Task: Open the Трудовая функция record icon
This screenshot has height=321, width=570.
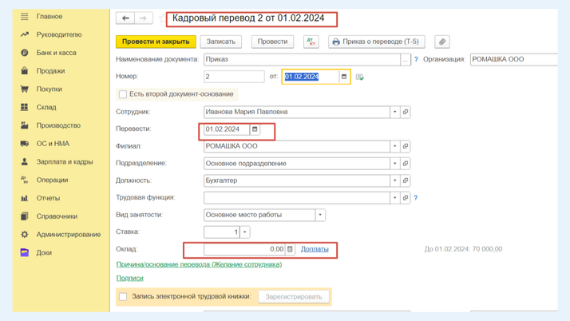Action: 406,198
